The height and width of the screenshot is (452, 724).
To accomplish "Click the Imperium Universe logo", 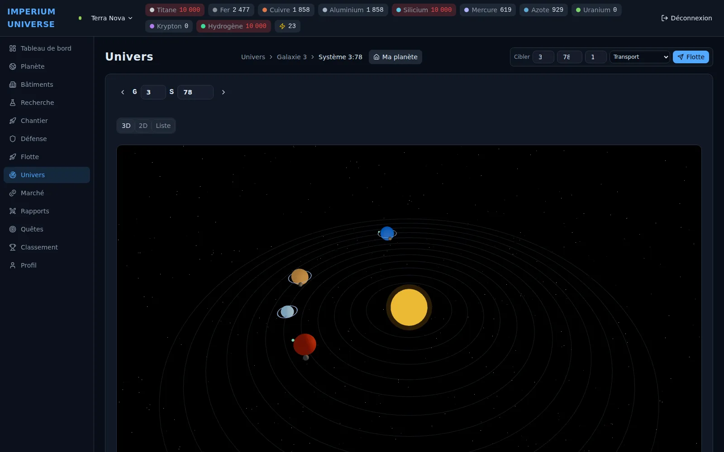I will pyautogui.click(x=31, y=18).
